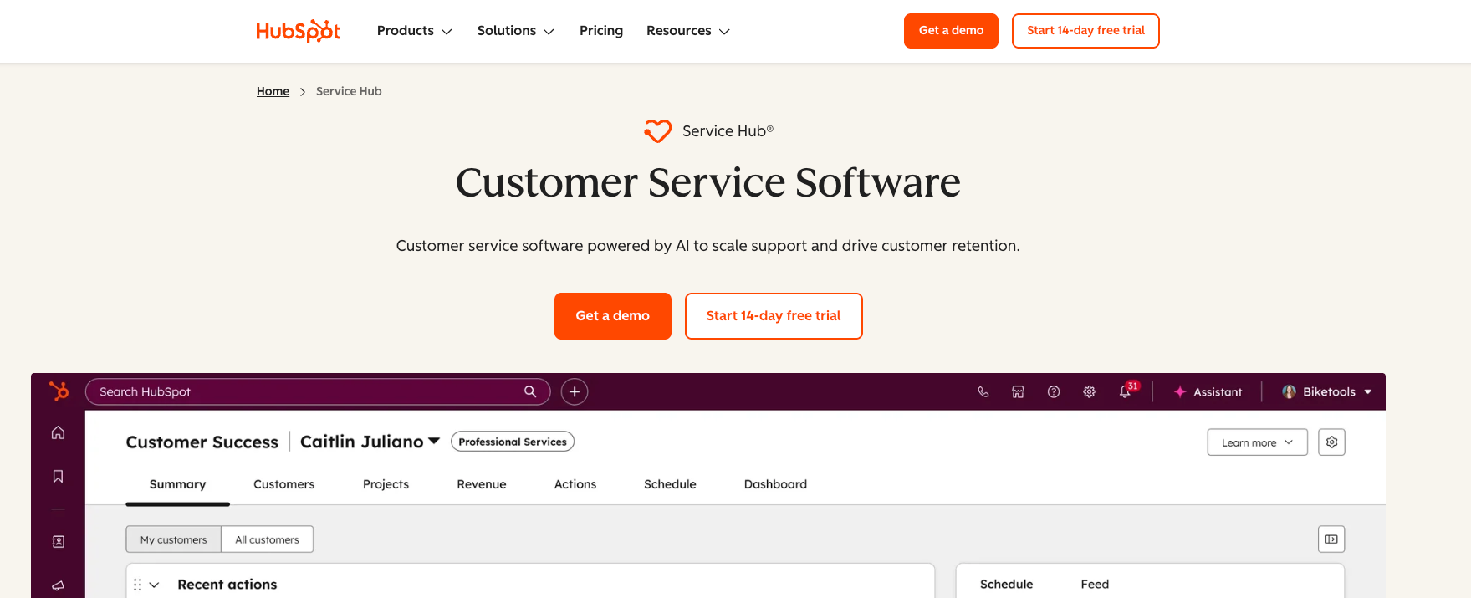Click the workspace settings gear button

point(1331,442)
